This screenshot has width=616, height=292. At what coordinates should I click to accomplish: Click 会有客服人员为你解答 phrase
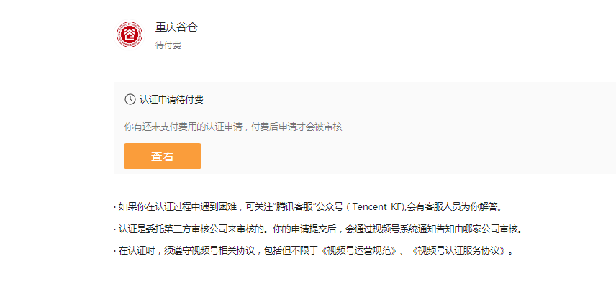(x=450, y=207)
